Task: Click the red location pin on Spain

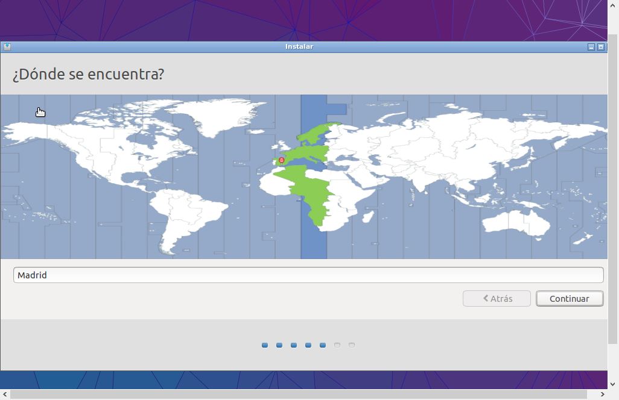Action: coord(281,160)
